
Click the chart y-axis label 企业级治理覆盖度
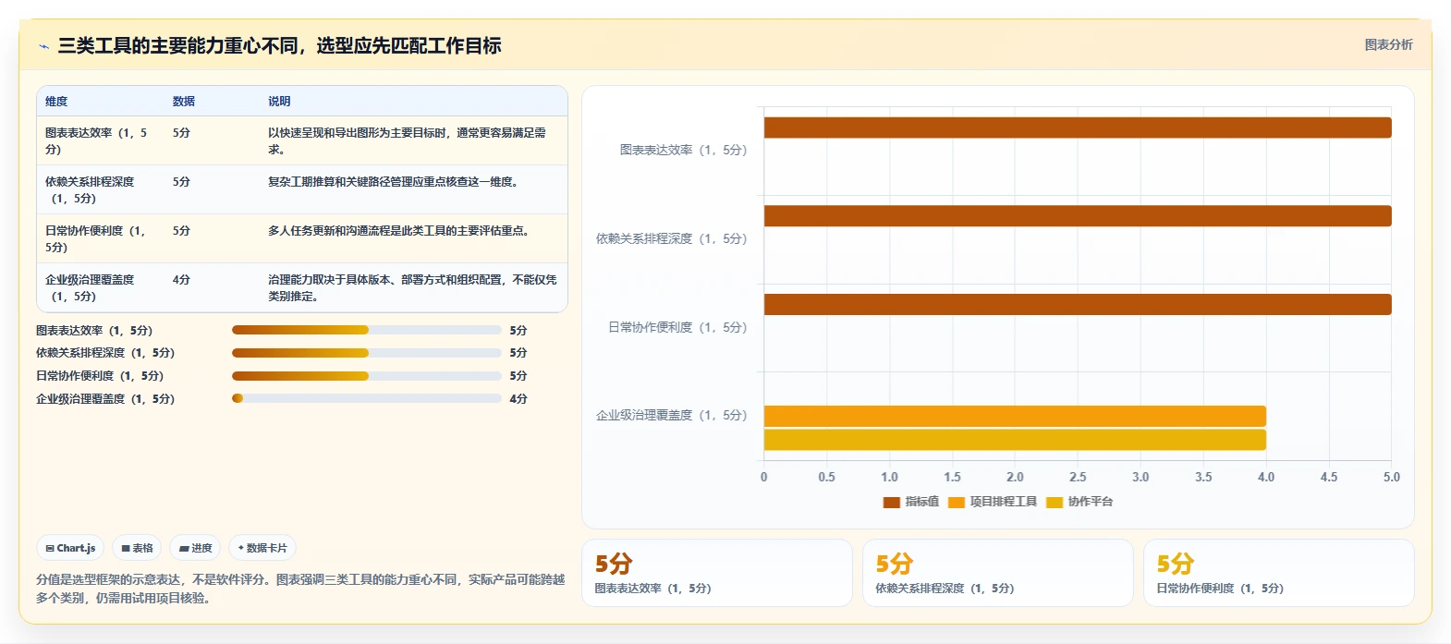coord(671,415)
